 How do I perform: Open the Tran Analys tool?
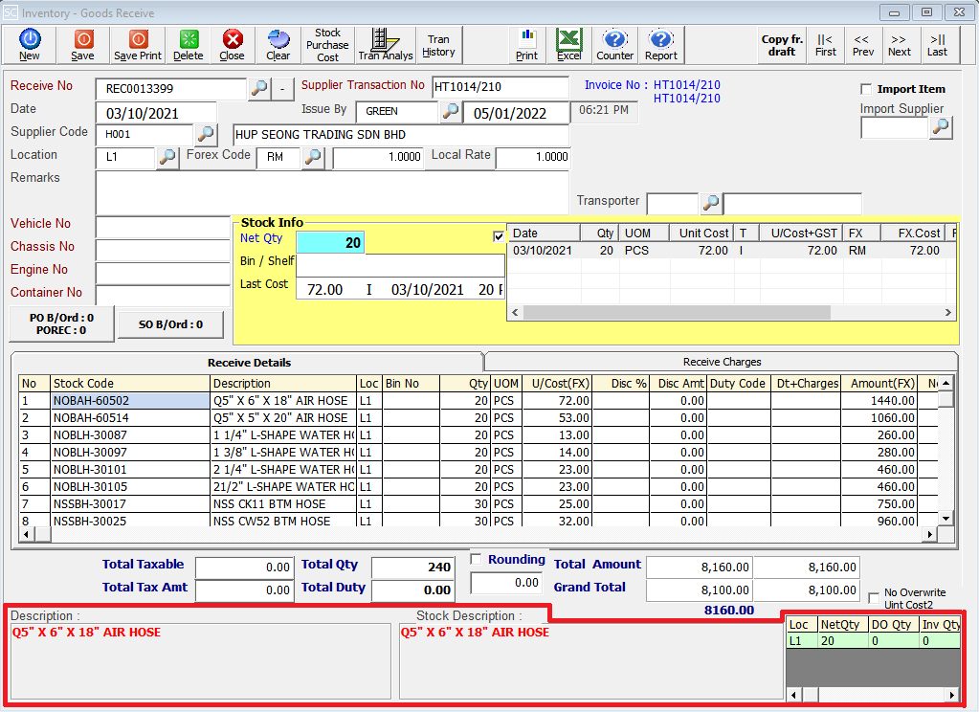(x=386, y=45)
